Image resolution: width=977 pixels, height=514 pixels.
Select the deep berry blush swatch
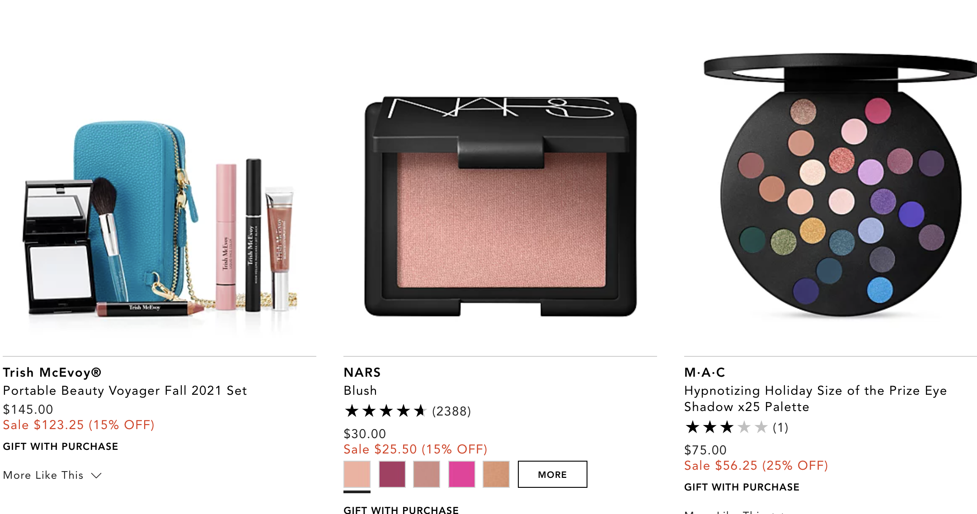click(x=392, y=474)
